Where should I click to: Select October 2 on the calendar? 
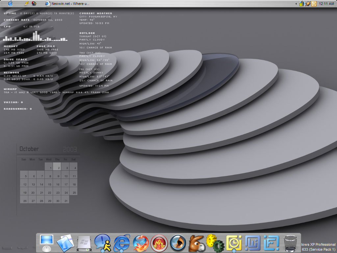[57, 166]
